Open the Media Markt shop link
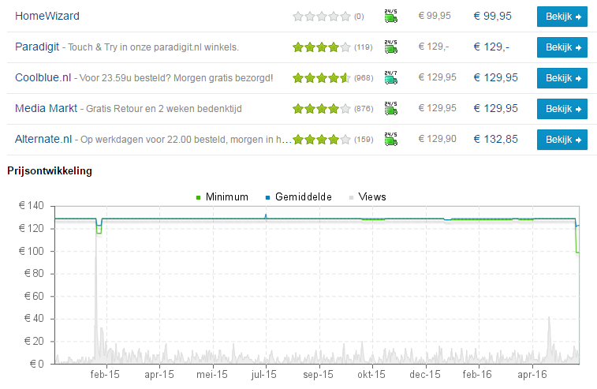 coord(46,109)
